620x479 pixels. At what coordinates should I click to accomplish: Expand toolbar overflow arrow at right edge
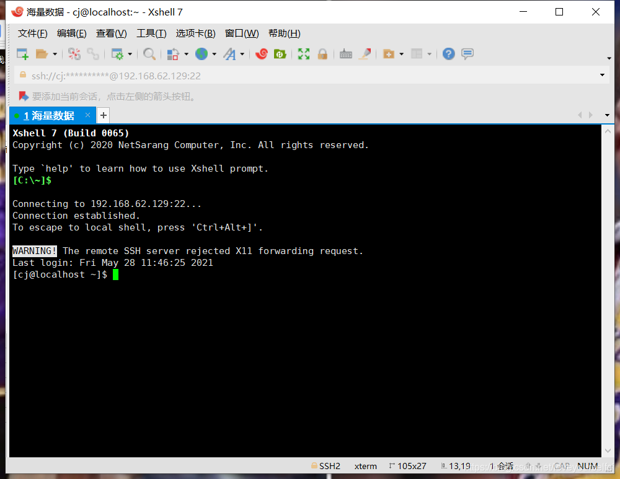point(609,58)
